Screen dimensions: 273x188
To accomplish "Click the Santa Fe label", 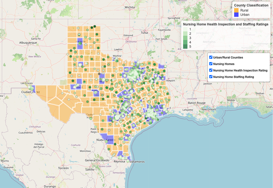I will (36, 39).
